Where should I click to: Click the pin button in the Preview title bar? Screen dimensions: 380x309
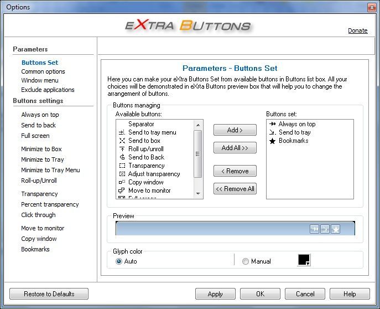pos(314,229)
